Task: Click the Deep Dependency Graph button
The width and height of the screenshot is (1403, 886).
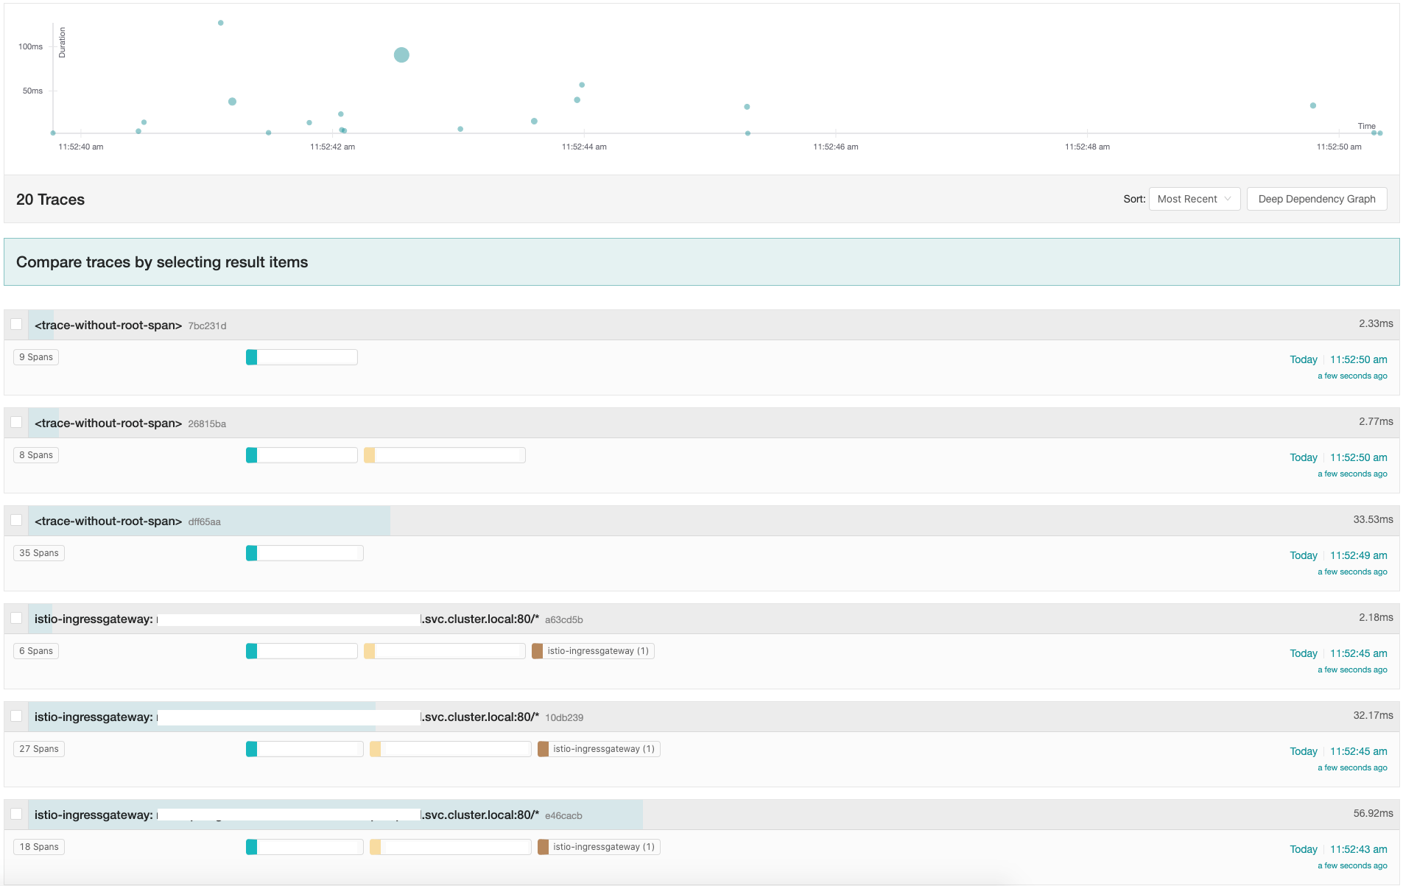Action: [x=1316, y=199]
